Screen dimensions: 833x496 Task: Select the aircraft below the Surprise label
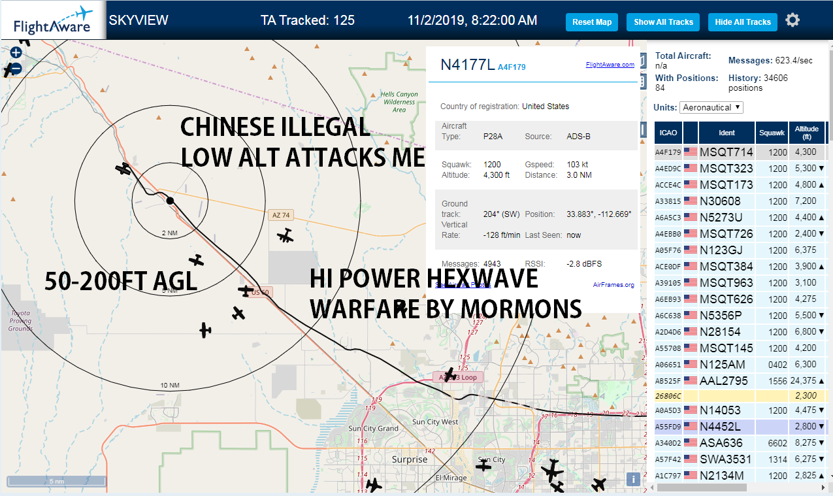point(374,486)
